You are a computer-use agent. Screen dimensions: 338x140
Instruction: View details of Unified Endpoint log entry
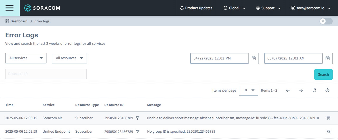[x=328, y=131]
